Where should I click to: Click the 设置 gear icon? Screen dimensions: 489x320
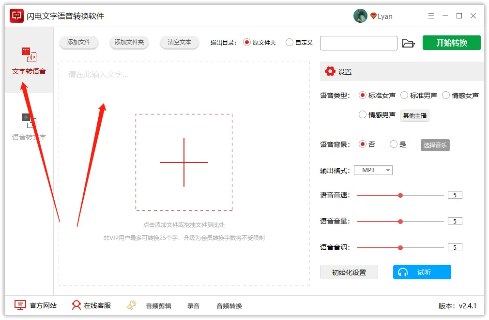click(330, 71)
